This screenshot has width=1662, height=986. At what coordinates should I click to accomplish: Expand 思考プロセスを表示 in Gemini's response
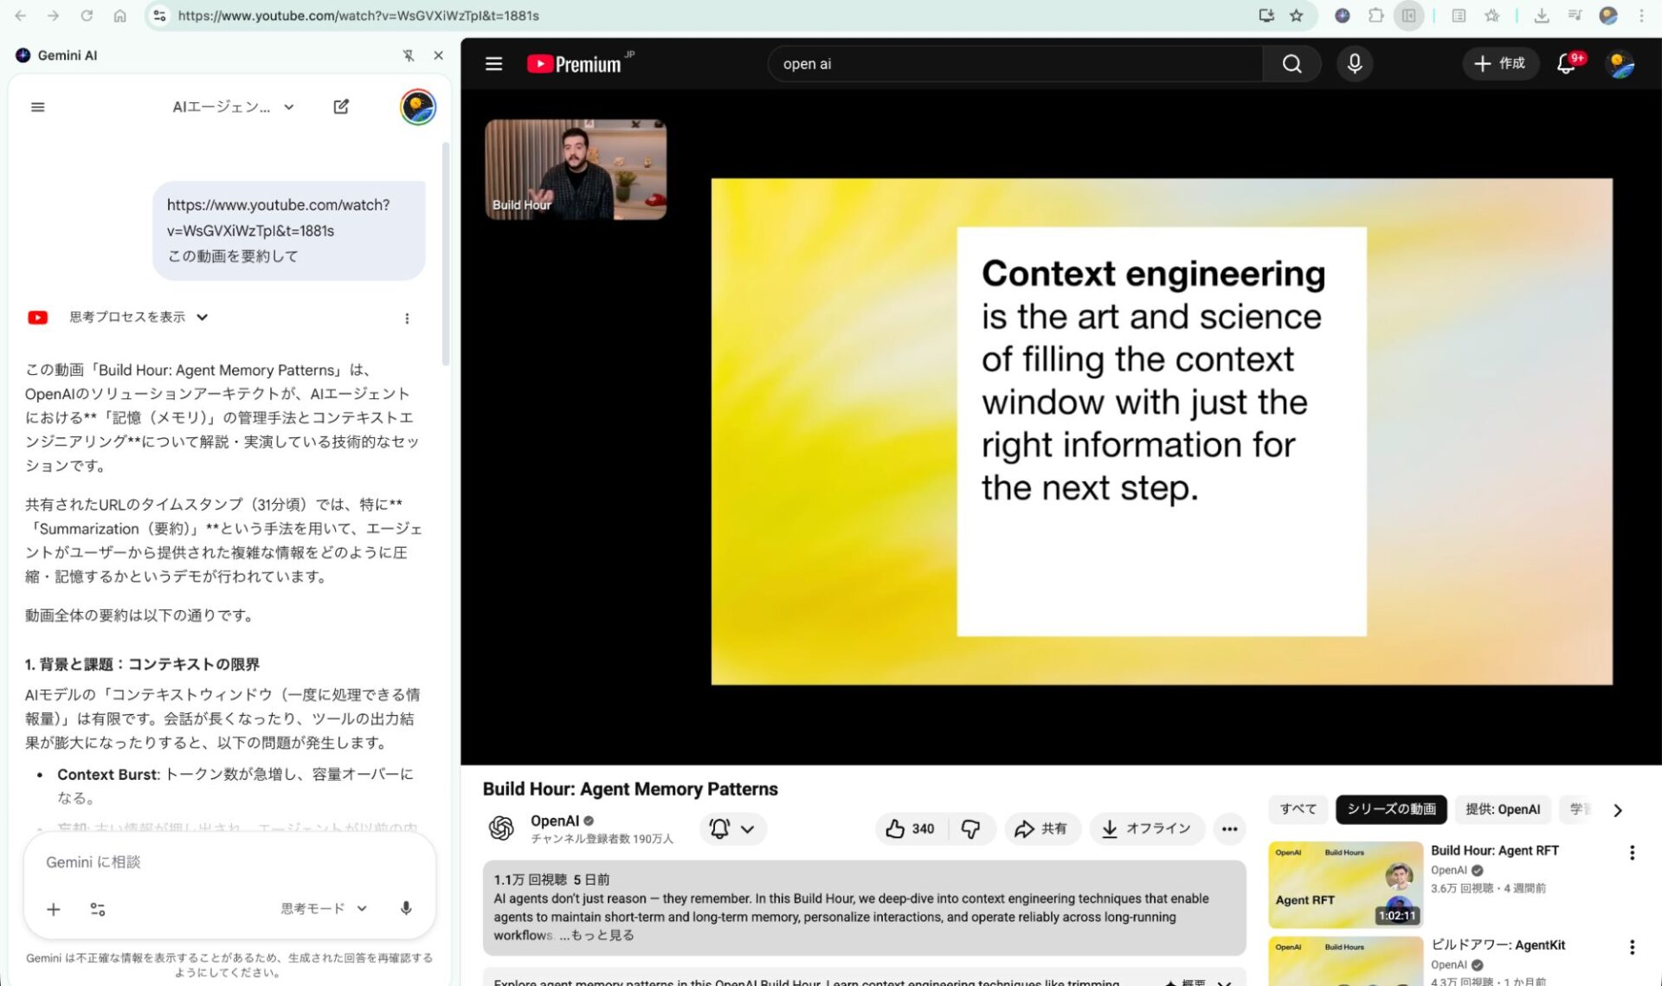click(126, 317)
